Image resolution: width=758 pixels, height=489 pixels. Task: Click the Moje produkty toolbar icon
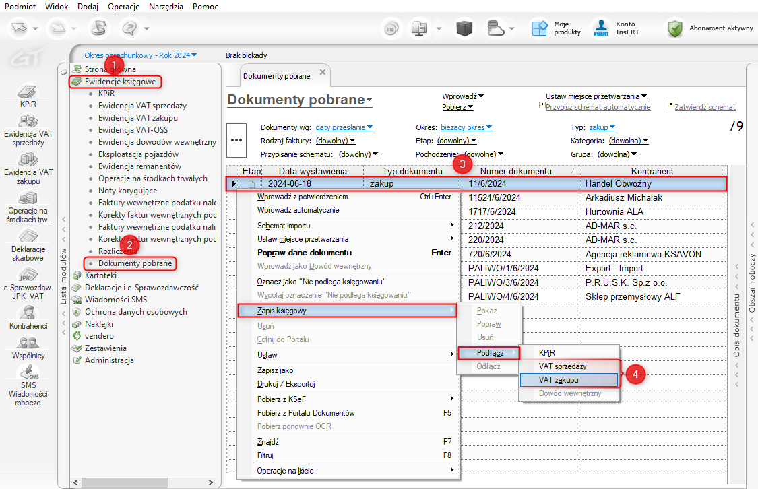[x=540, y=28]
